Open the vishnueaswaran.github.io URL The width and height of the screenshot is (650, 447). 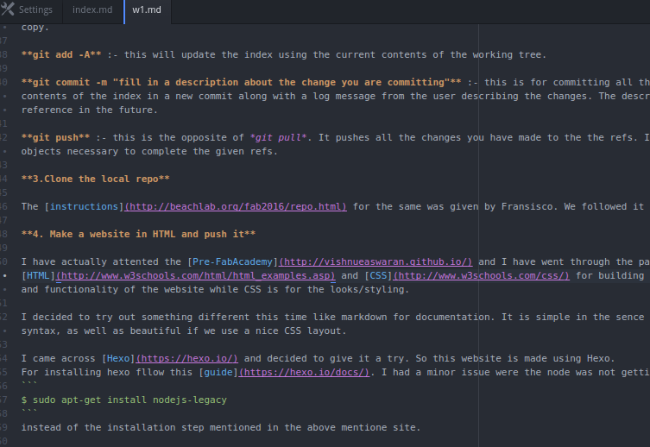click(375, 261)
